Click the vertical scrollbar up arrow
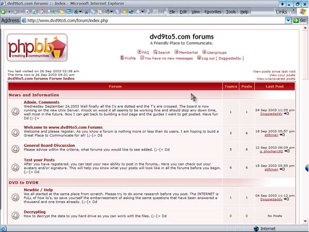 click(305, 28)
